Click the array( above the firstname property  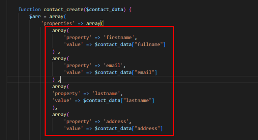pyautogui.click(x=61, y=31)
